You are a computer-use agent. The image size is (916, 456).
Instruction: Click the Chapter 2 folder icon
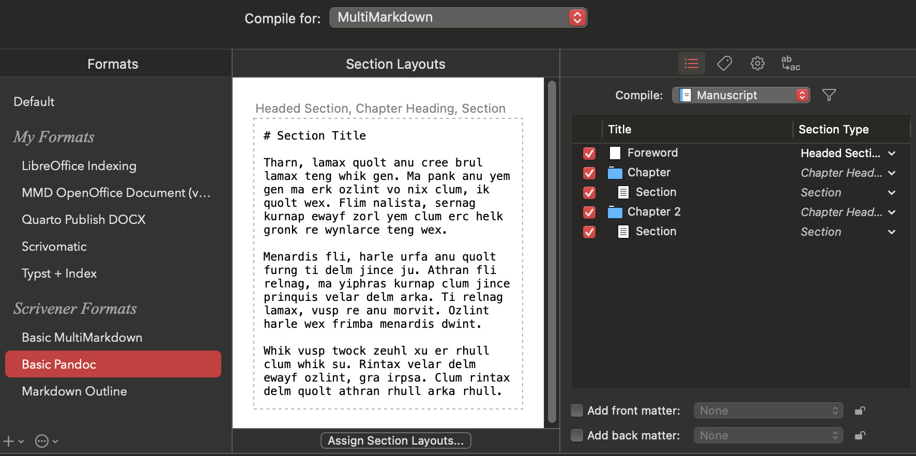(x=615, y=212)
